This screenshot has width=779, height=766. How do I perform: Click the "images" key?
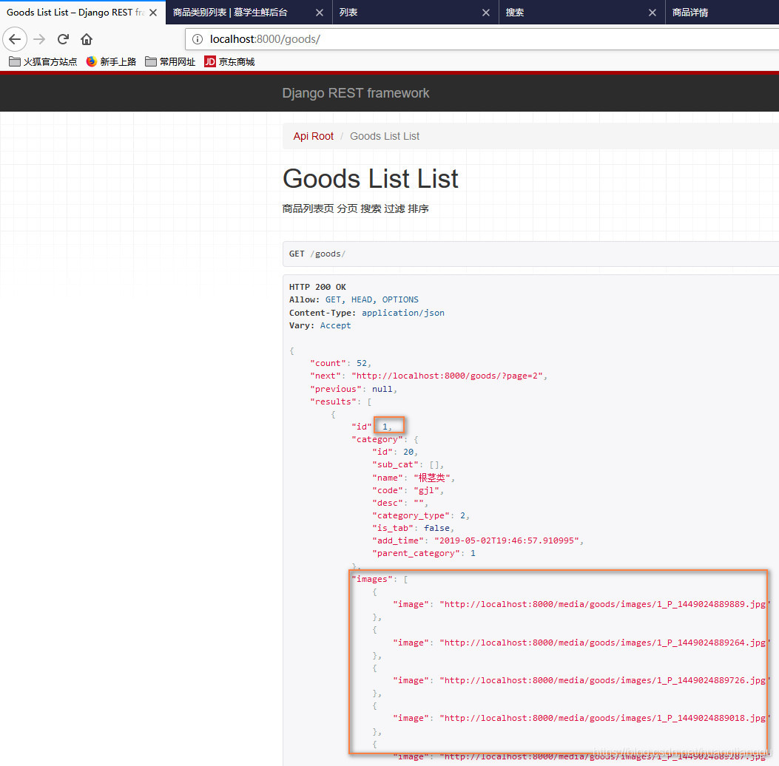(x=372, y=579)
